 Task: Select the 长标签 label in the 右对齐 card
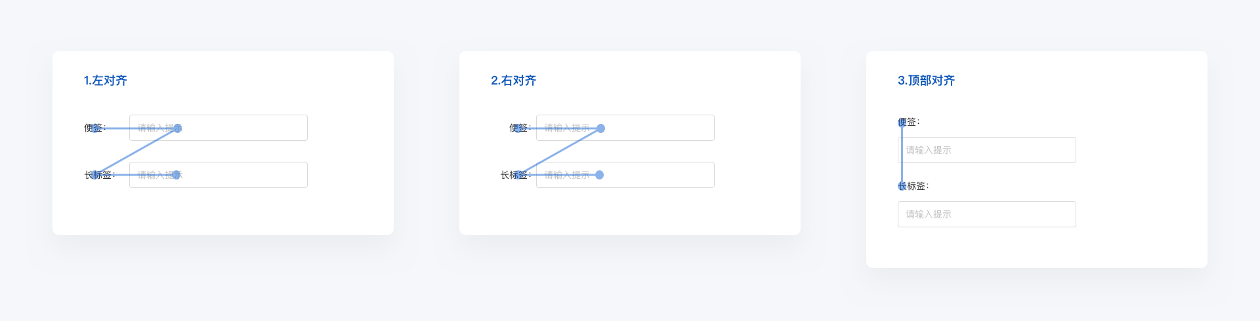point(514,175)
